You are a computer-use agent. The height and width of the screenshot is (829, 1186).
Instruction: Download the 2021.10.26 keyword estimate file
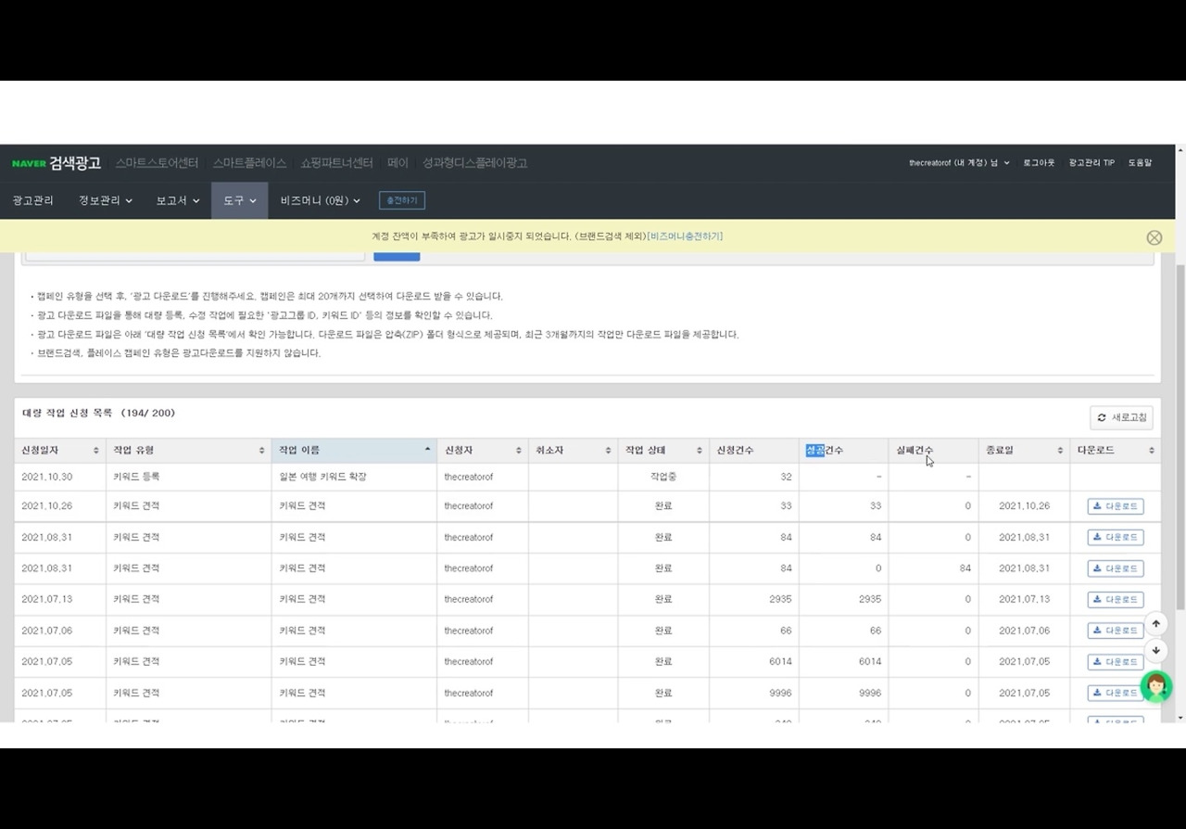click(1116, 506)
